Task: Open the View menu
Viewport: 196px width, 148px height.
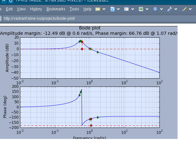Action: coord(21,9)
